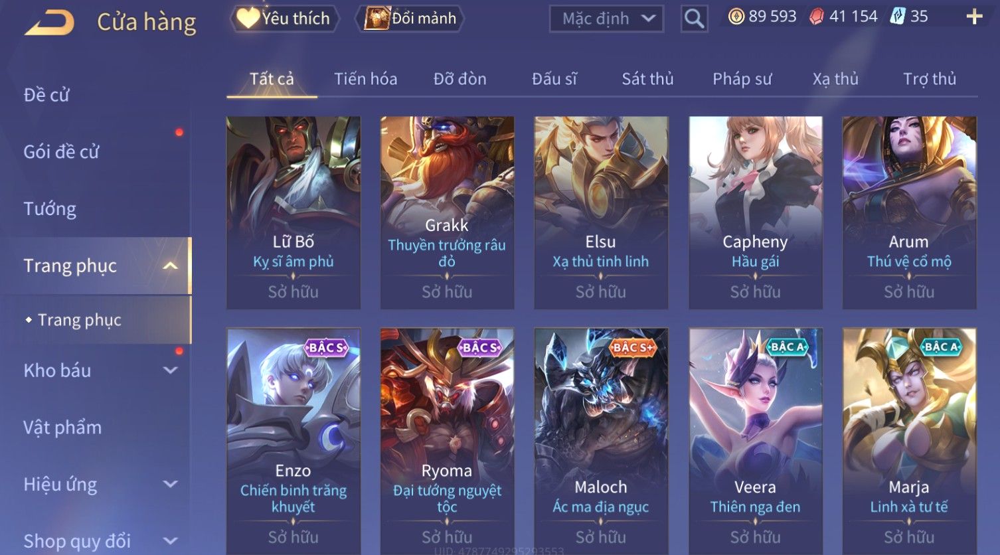Expand the Hiệu ứng sidebar section
Image resolution: width=1000 pixels, height=555 pixels.
coord(171,484)
